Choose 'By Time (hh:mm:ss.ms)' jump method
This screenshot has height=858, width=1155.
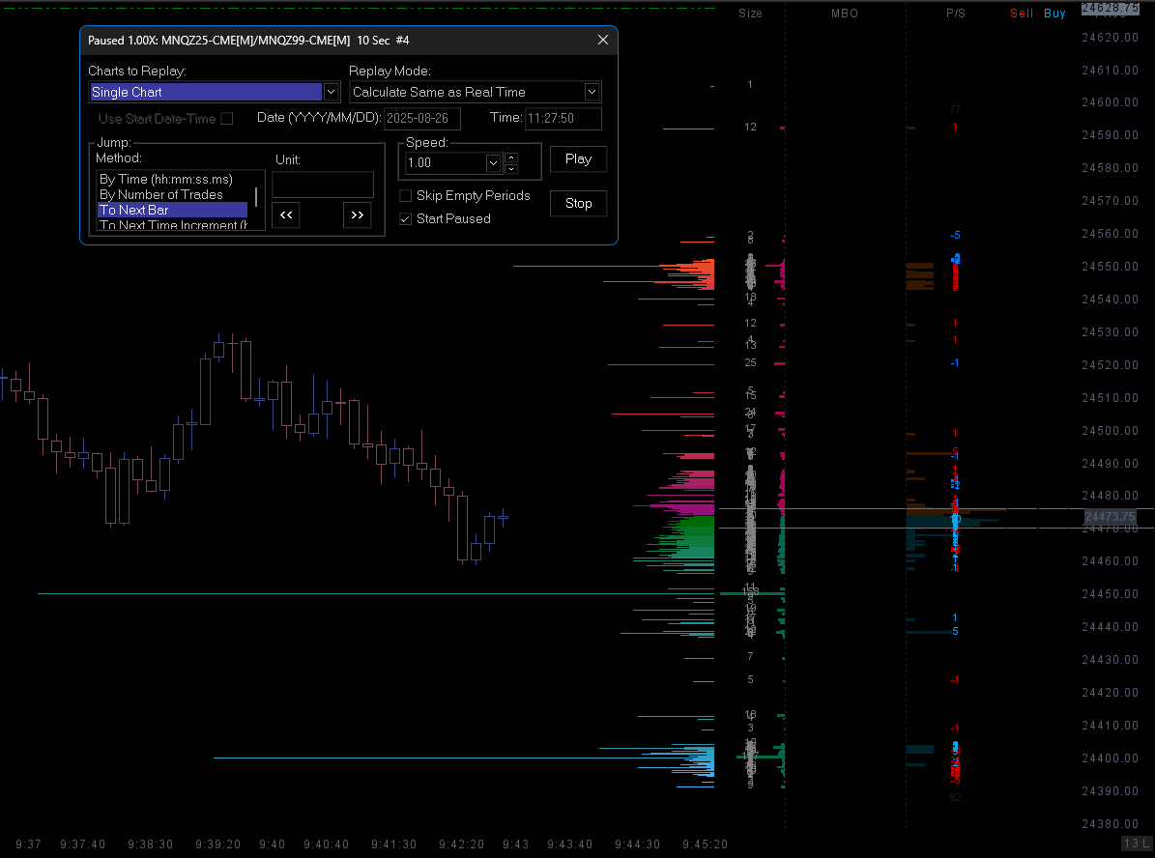[x=166, y=180]
